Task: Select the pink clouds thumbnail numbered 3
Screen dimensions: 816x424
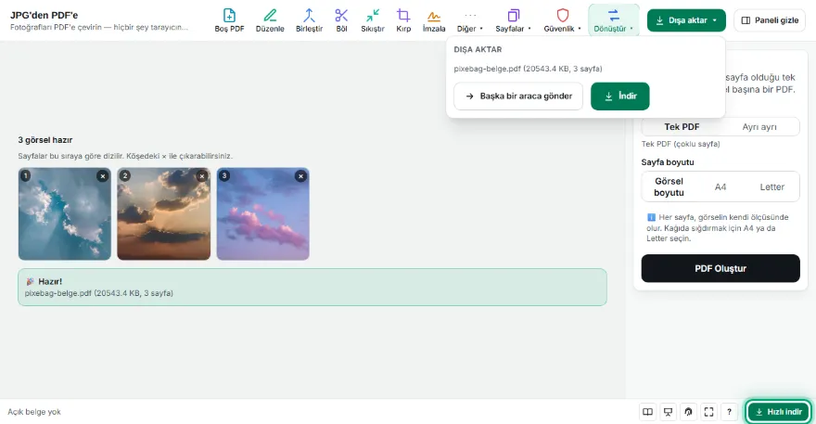Action: tap(262, 213)
